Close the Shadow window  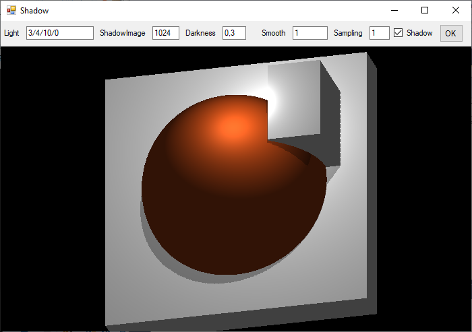click(455, 11)
